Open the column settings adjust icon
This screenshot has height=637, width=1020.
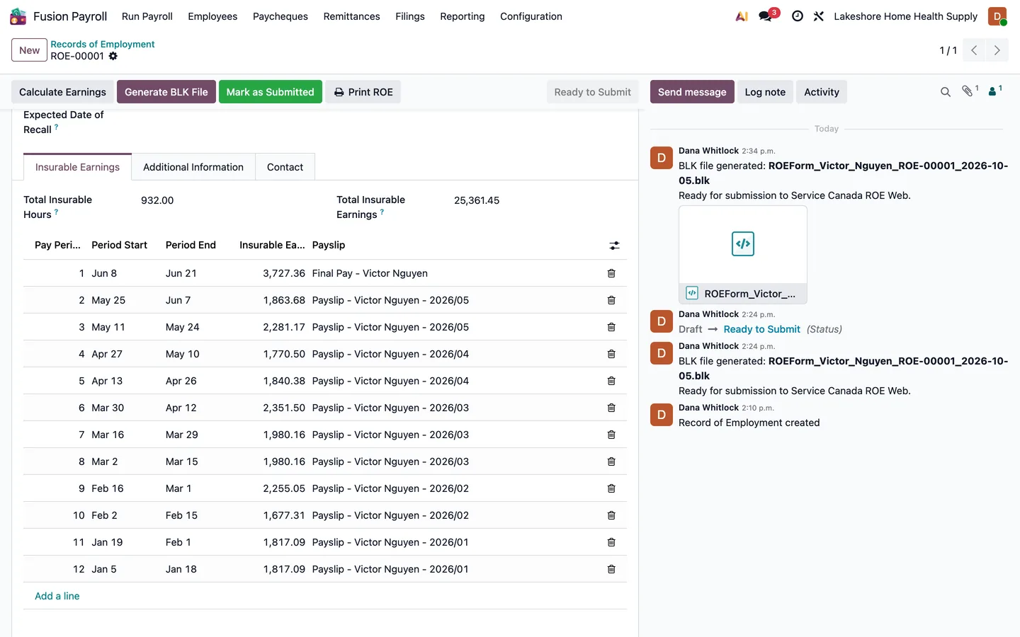[614, 246]
